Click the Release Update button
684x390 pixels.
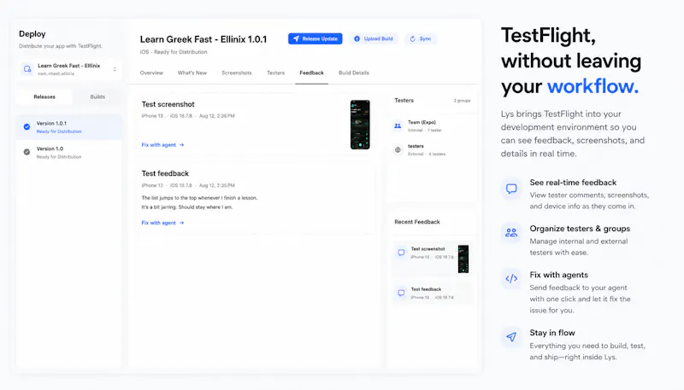[x=315, y=38]
